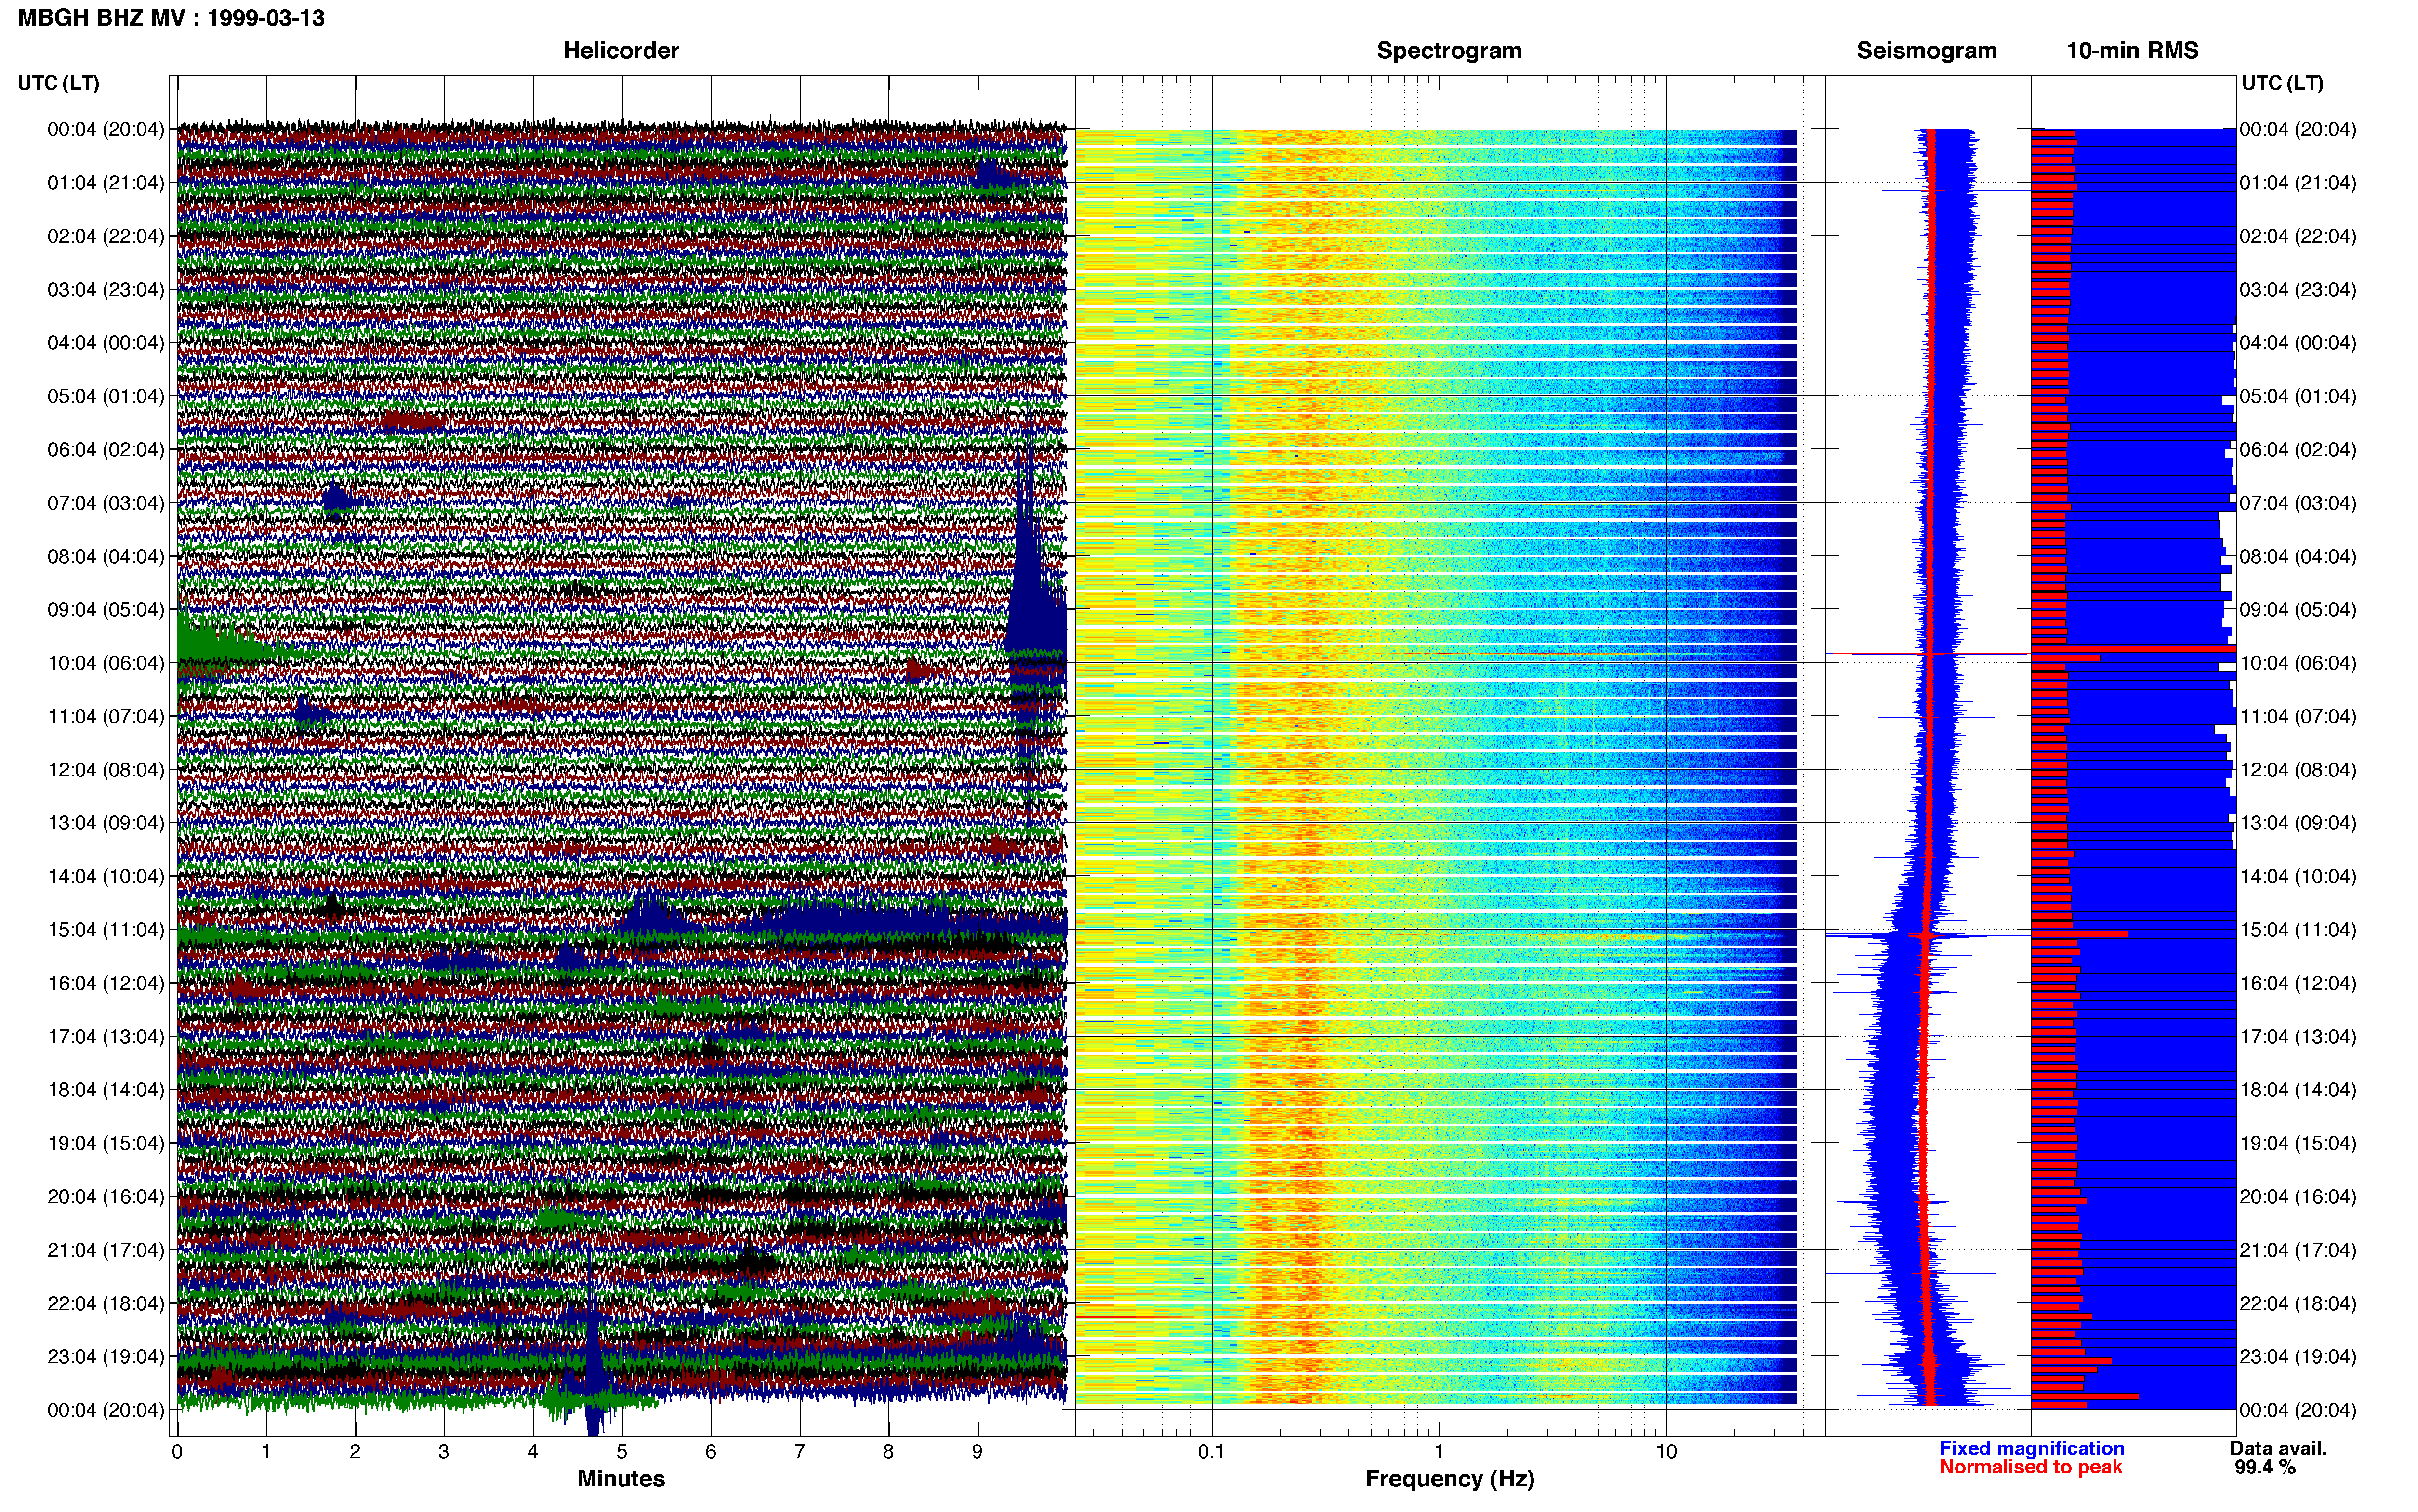Click minute tick label '5' under helicorder
The height and width of the screenshot is (1512, 2418).
622,1452
